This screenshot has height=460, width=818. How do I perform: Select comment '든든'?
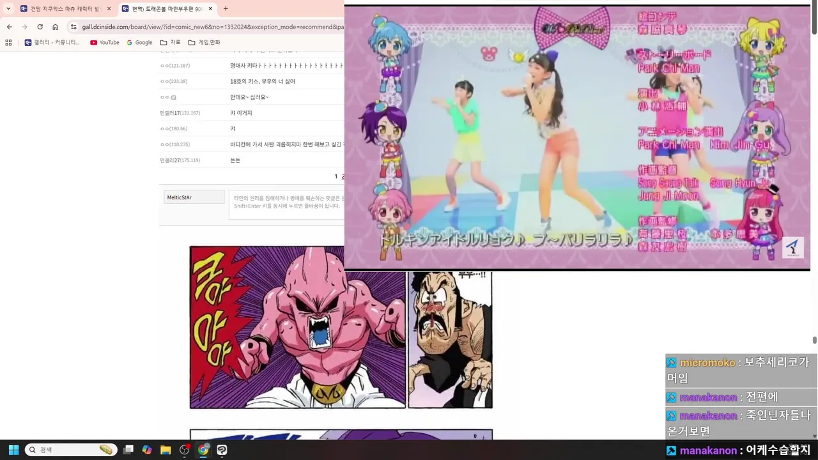pyautogui.click(x=235, y=160)
